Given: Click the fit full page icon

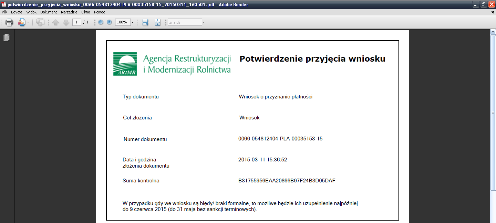Looking at the screenshot, I should pyautogui.click(x=158, y=22).
